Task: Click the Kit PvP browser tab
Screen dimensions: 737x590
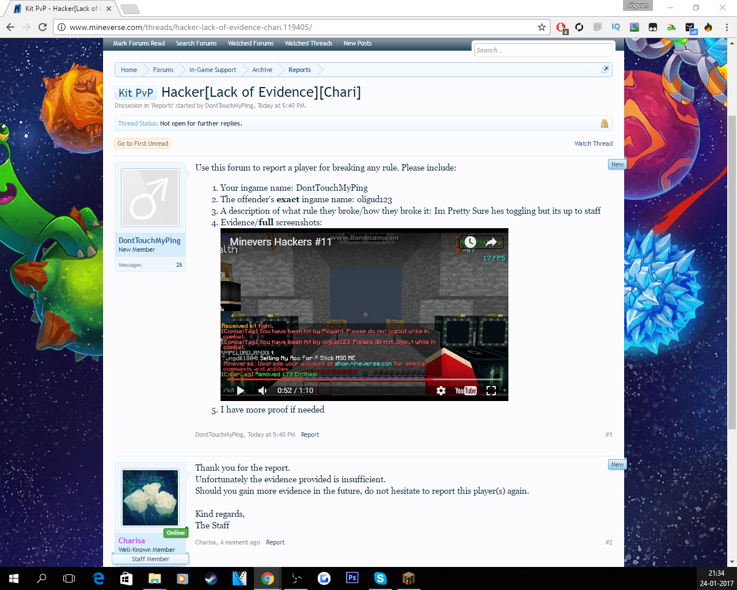Action: point(61,9)
